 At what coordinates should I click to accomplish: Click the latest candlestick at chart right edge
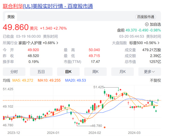[158, 100]
